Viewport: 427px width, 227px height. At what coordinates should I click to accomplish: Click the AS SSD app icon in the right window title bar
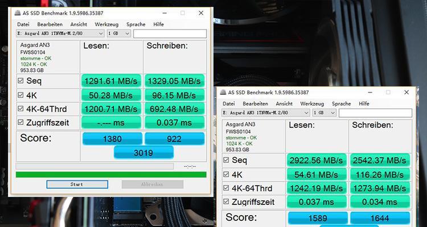tap(223, 93)
